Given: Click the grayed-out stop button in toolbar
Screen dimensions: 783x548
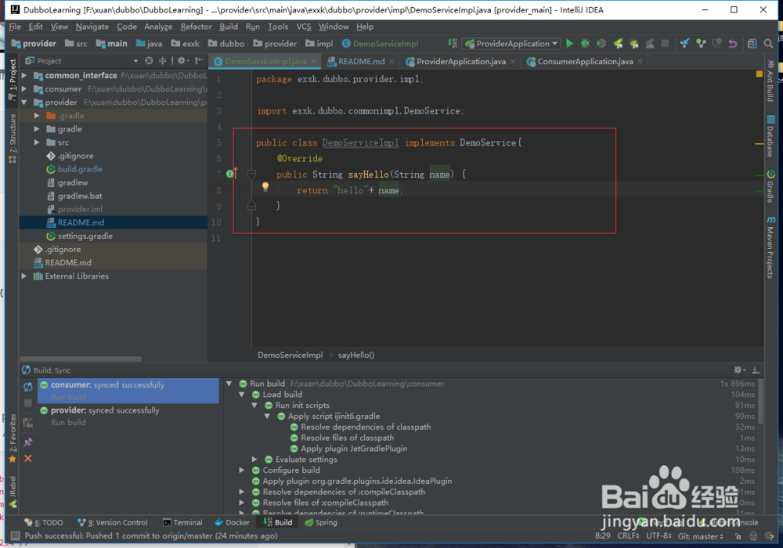Looking at the screenshot, I should click(x=665, y=43).
